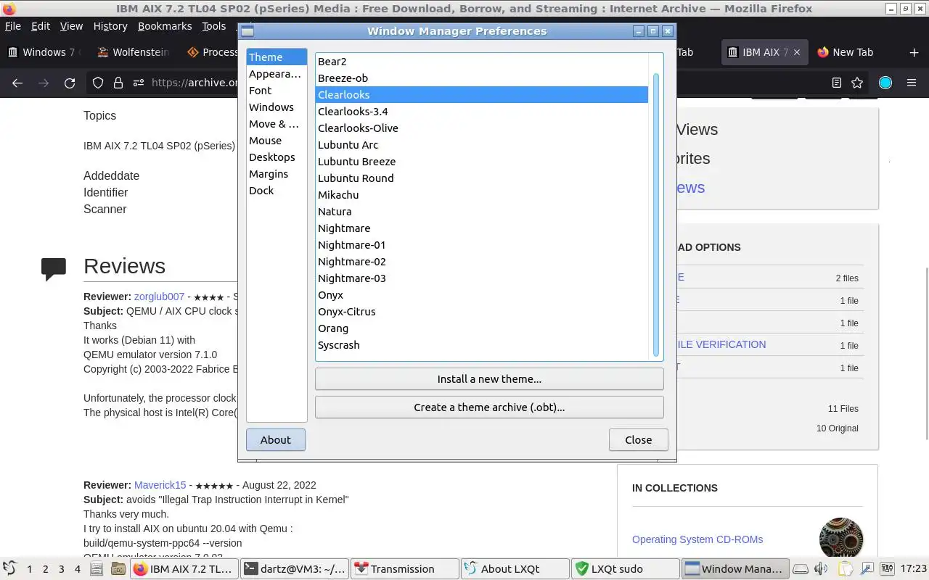Click the volume speaker tray icon
The height and width of the screenshot is (580, 929).
pos(821,569)
